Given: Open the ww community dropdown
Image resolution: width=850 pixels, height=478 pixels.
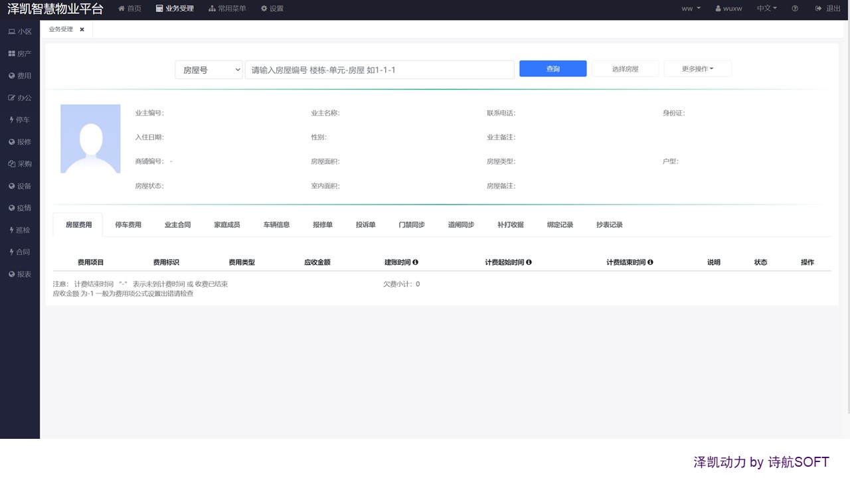Looking at the screenshot, I should click(691, 9).
